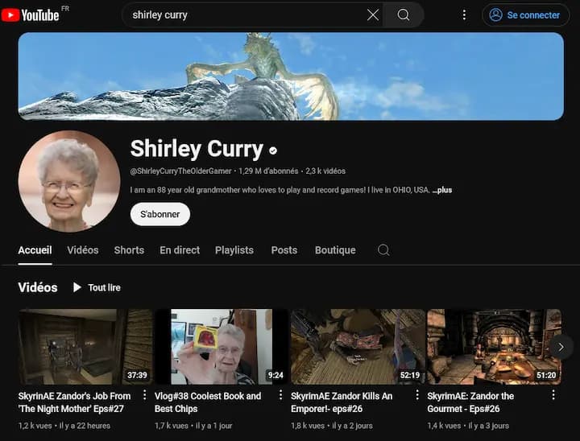Switch to the Shorts tab
The image size is (580, 441).
coord(129,250)
